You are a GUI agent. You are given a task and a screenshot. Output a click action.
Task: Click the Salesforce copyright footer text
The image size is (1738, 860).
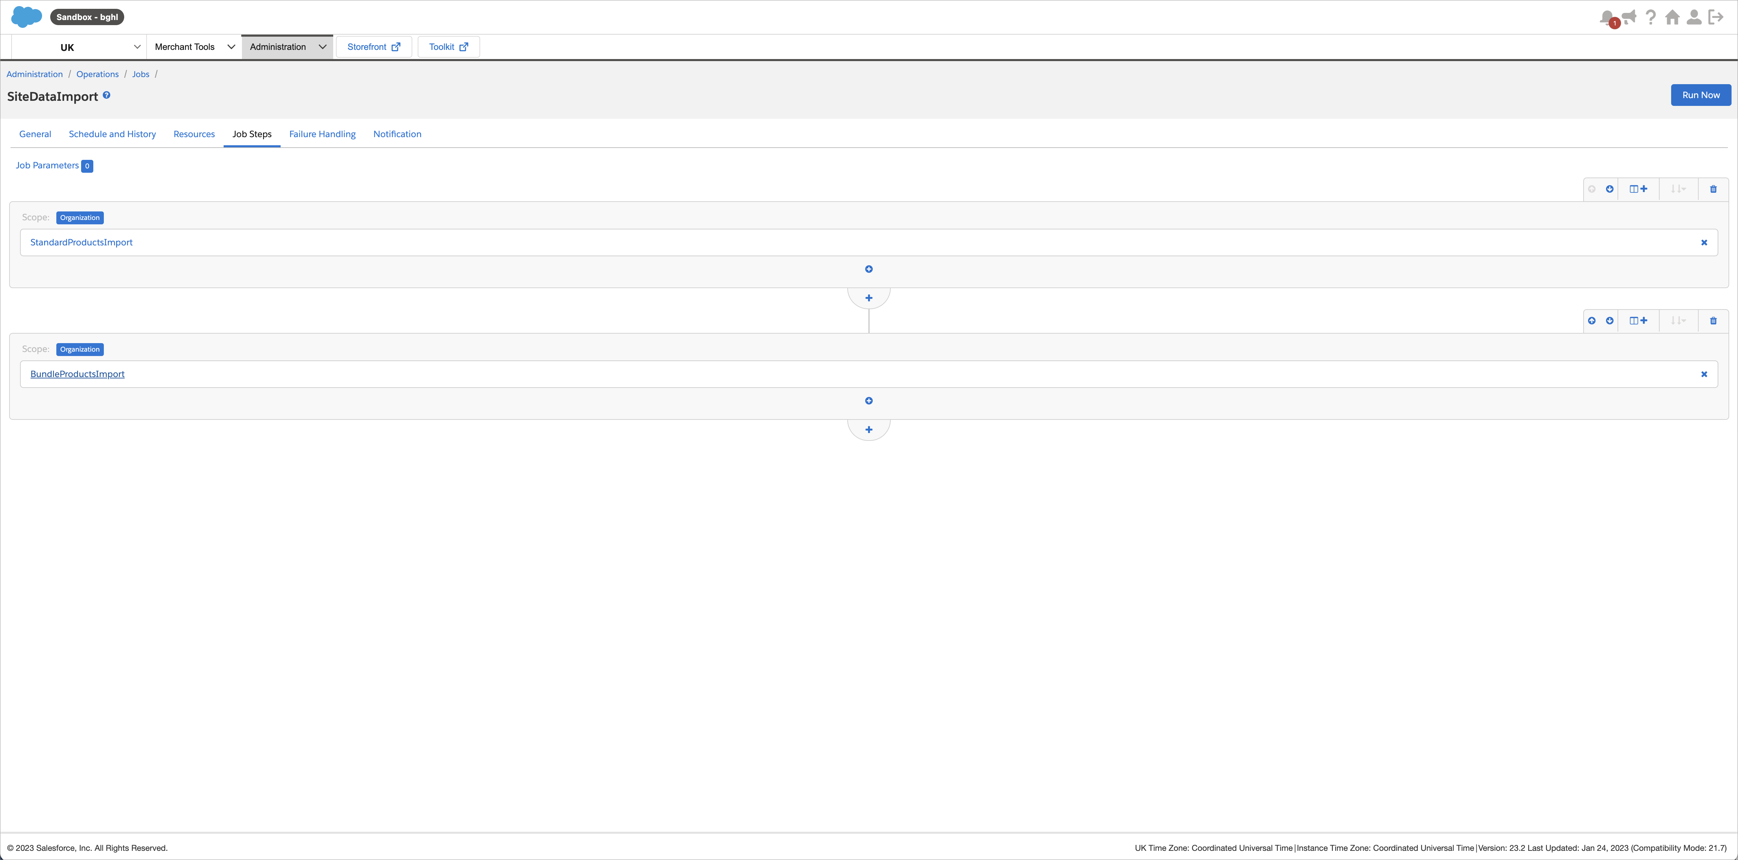[x=87, y=848]
